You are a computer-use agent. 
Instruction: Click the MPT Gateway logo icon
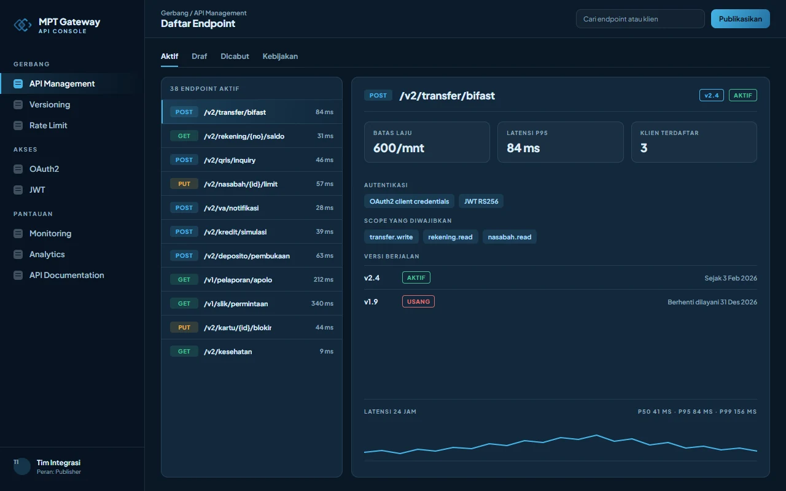[23, 25]
